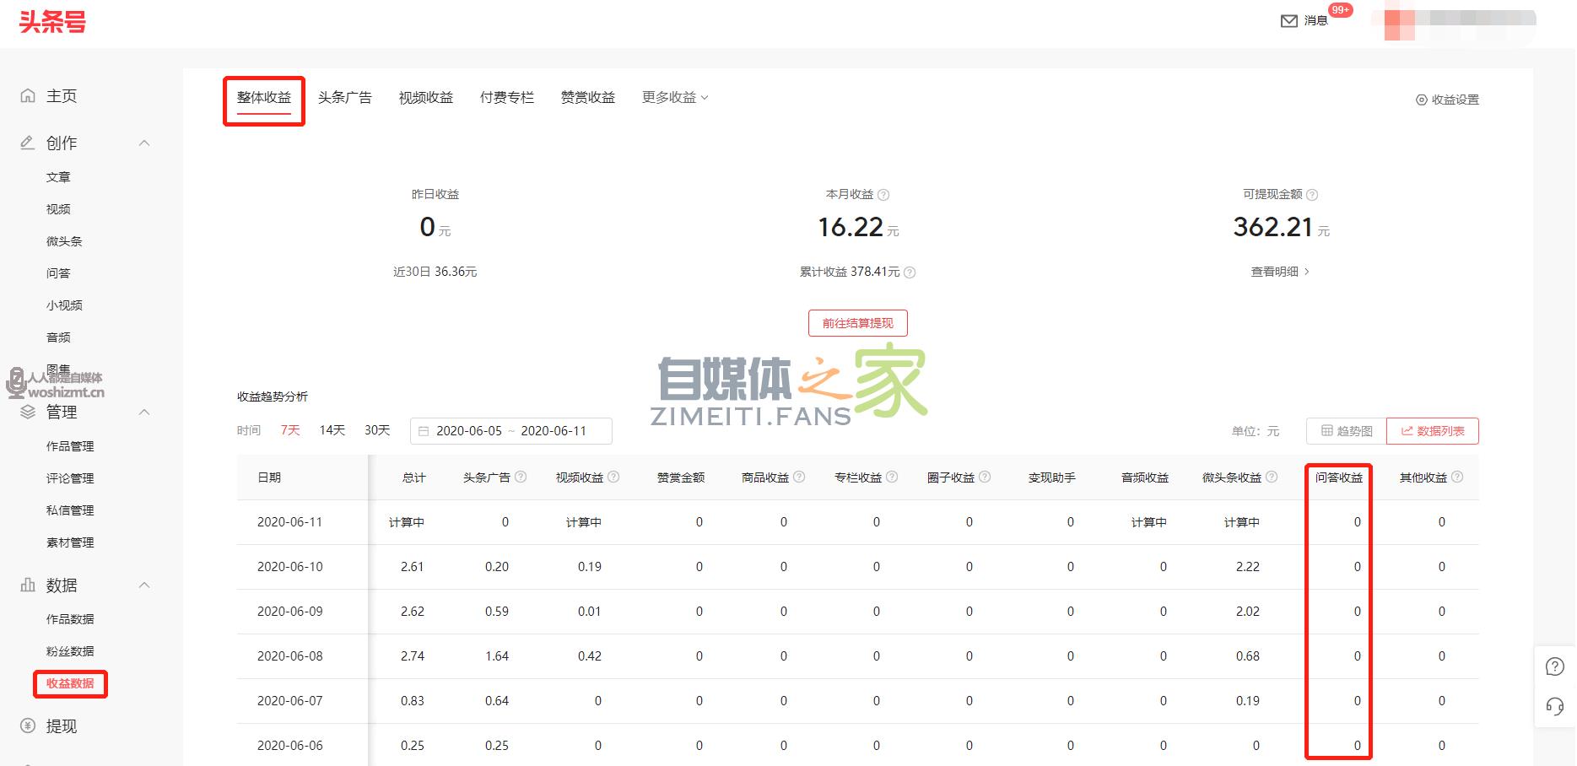Click the 主页 home icon in sidebar
This screenshot has width=1577, height=766.
tap(27, 95)
